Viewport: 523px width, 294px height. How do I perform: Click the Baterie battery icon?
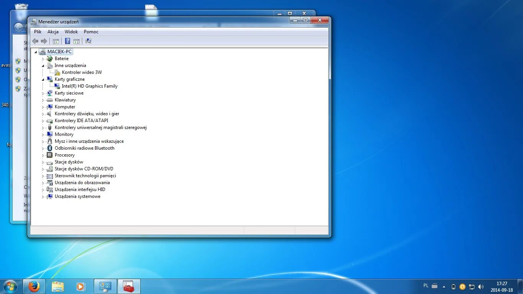pyautogui.click(x=49, y=59)
